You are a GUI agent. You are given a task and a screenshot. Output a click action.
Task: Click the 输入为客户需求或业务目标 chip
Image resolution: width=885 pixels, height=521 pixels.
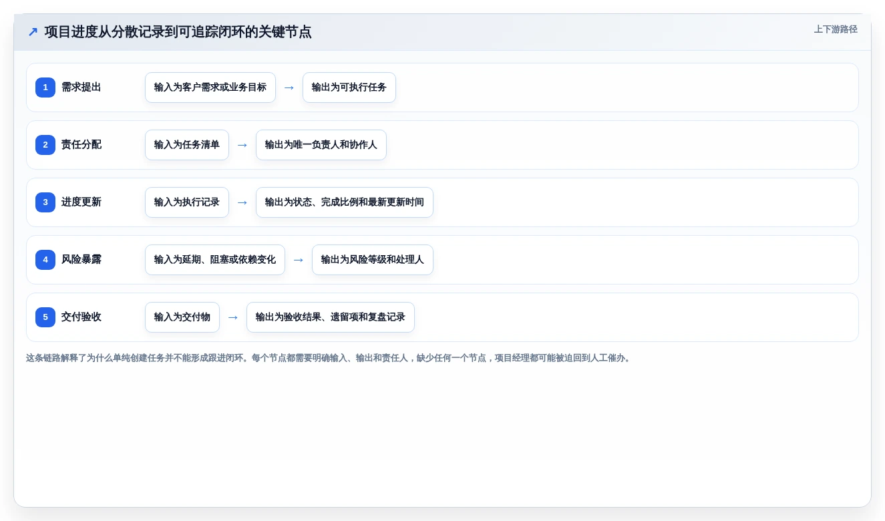pos(210,88)
